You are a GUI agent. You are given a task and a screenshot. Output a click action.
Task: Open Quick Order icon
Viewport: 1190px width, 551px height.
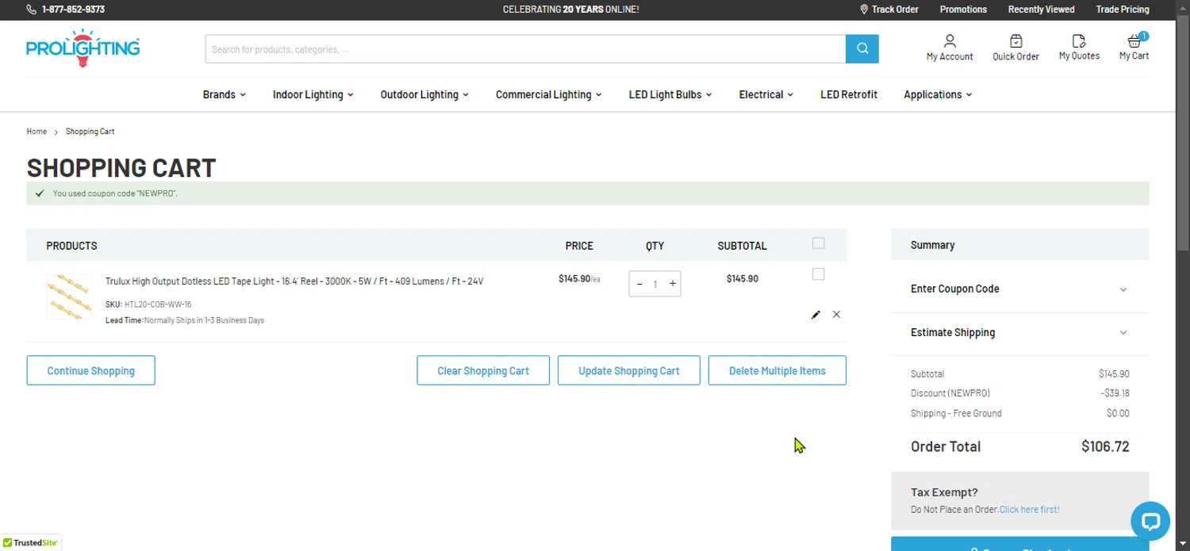pyautogui.click(x=1015, y=48)
